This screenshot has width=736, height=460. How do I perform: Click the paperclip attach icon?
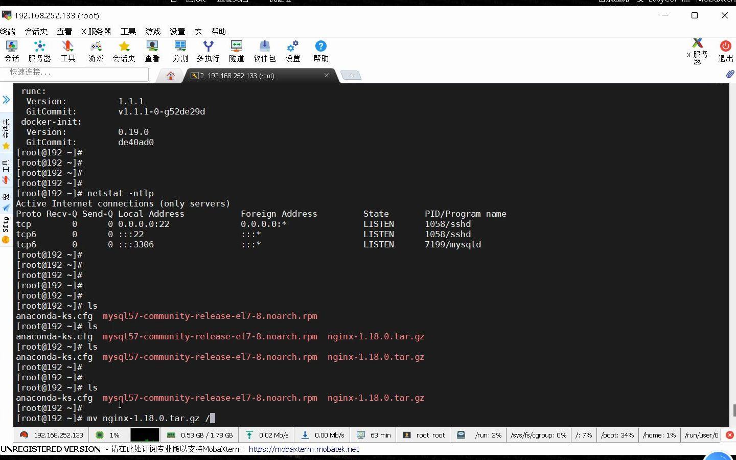pos(730,75)
